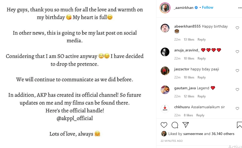Image resolution: width=242 pixels, height=148 pixels.
Task: Like jaszactor's comment
Action: coord(237,71)
